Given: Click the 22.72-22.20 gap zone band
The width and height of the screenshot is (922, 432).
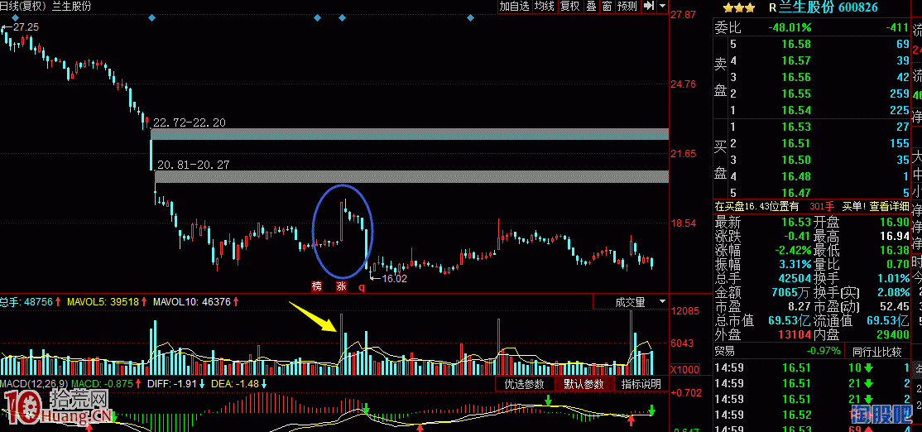Looking at the screenshot, I should coord(410,133).
